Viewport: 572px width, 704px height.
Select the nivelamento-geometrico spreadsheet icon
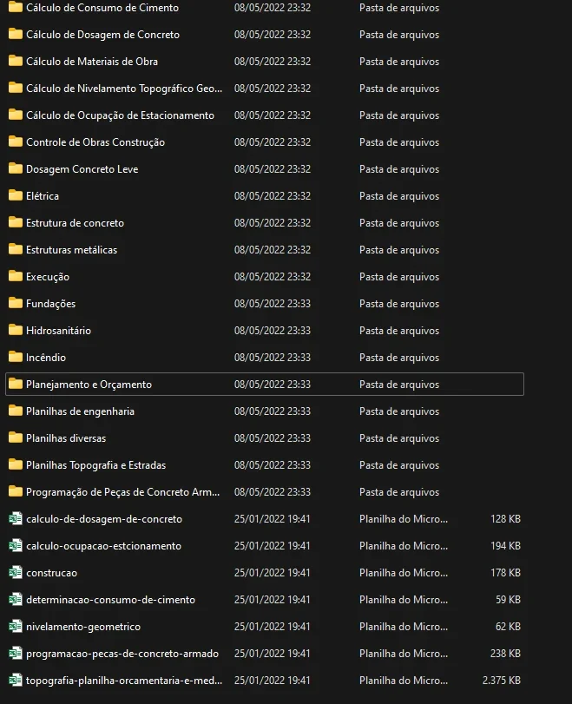[x=16, y=627]
